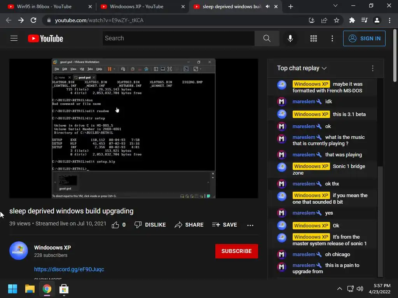This screenshot has width=398, height=298.
Task: Open chat replay options menu
Action: pyautogui.click(x=372, y=68)
